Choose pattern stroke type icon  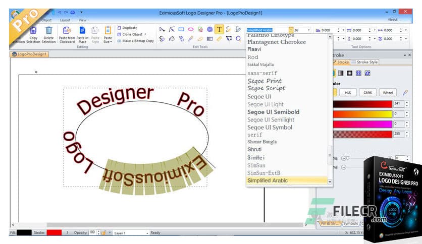(x=358, y=73)
